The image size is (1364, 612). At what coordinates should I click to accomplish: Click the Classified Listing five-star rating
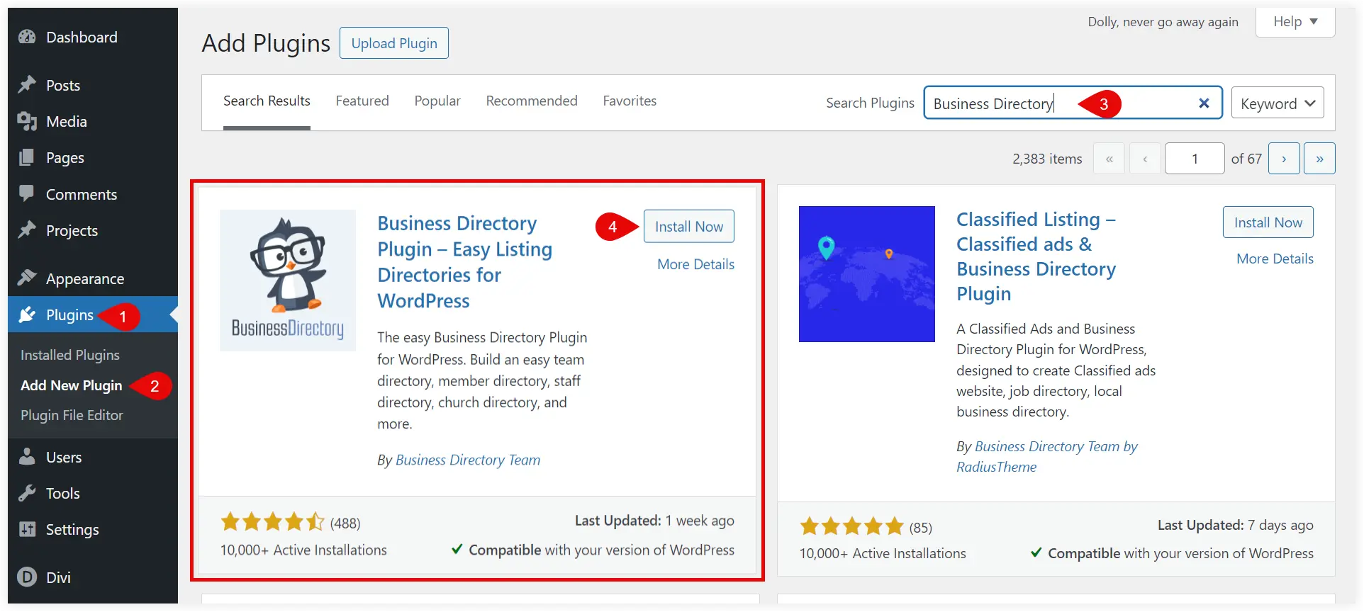point(852,527)
